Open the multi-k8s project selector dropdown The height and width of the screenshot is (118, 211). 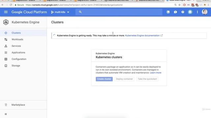pos(60,12)
